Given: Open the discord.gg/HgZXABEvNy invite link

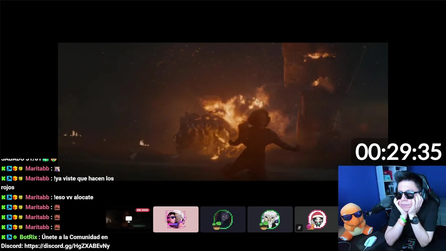Looking at the screenshot, I should click(67, 246).
